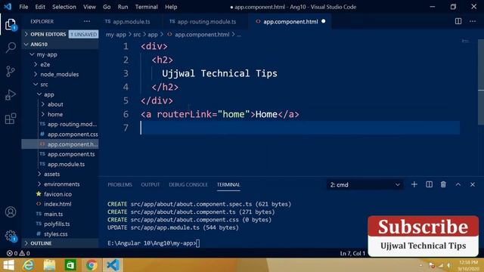
Task: Open the Run menu
Action: point(123,7)
